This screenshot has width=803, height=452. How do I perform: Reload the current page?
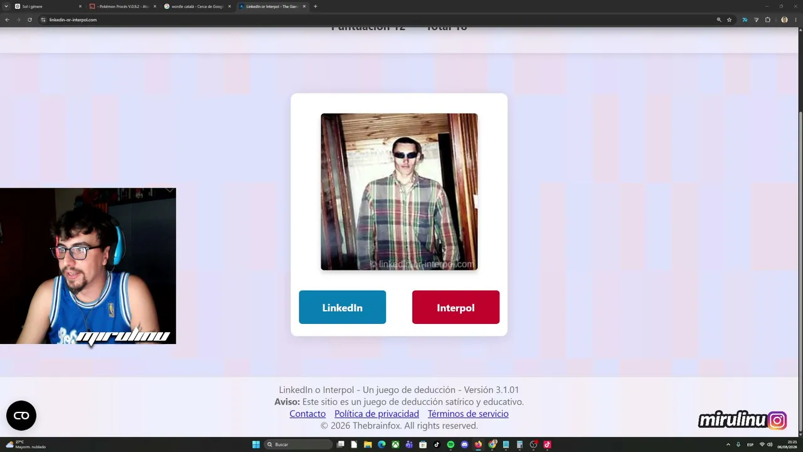29,19
